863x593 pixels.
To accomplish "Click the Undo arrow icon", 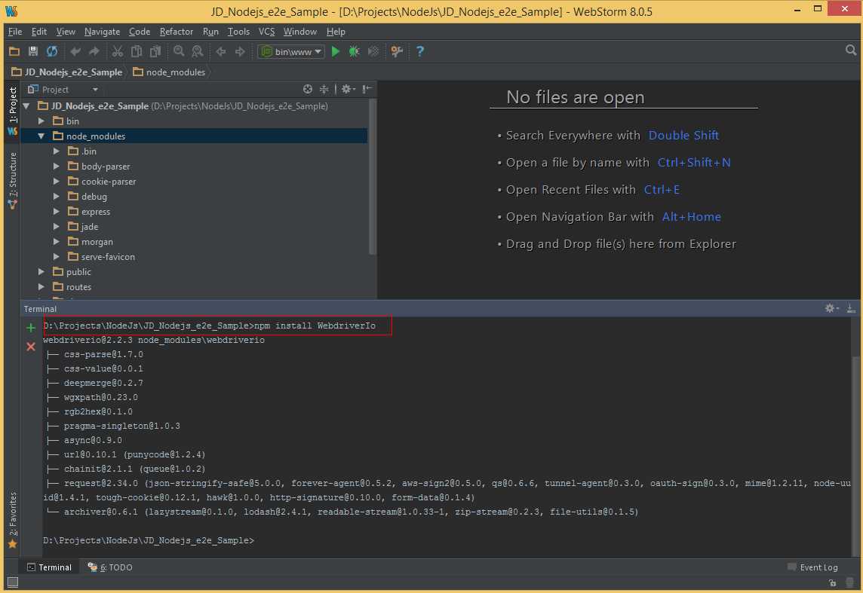I will click(75, 52).
